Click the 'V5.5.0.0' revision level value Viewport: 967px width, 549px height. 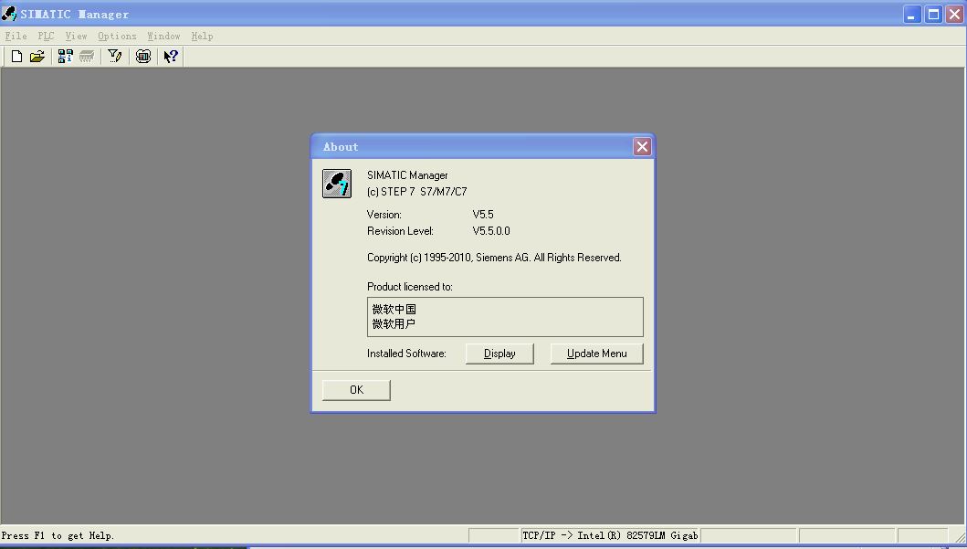(x=491, y=231)
